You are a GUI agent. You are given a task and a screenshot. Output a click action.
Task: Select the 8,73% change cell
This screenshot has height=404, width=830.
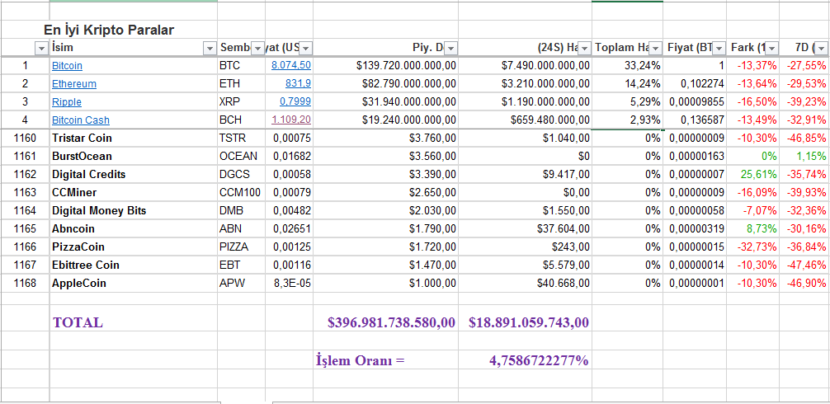click(x=752, y=228)
